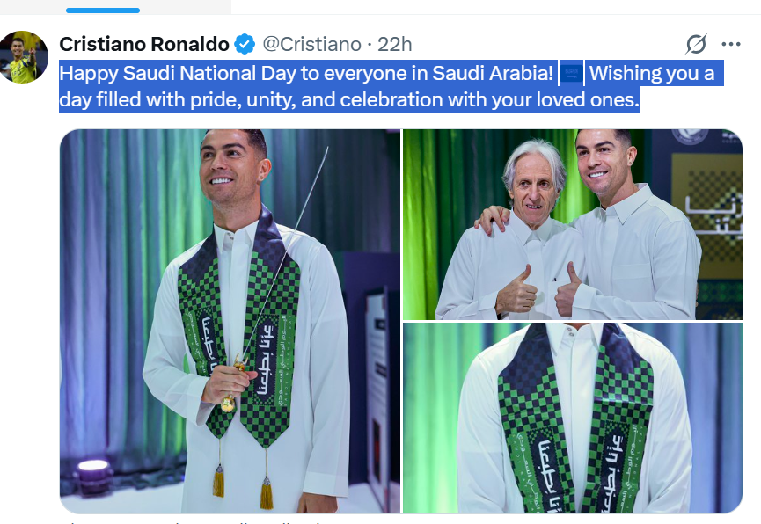Open the bottom-right scarf close-up photo
This screenshot has width=761, height=524.
pos(572,418)
